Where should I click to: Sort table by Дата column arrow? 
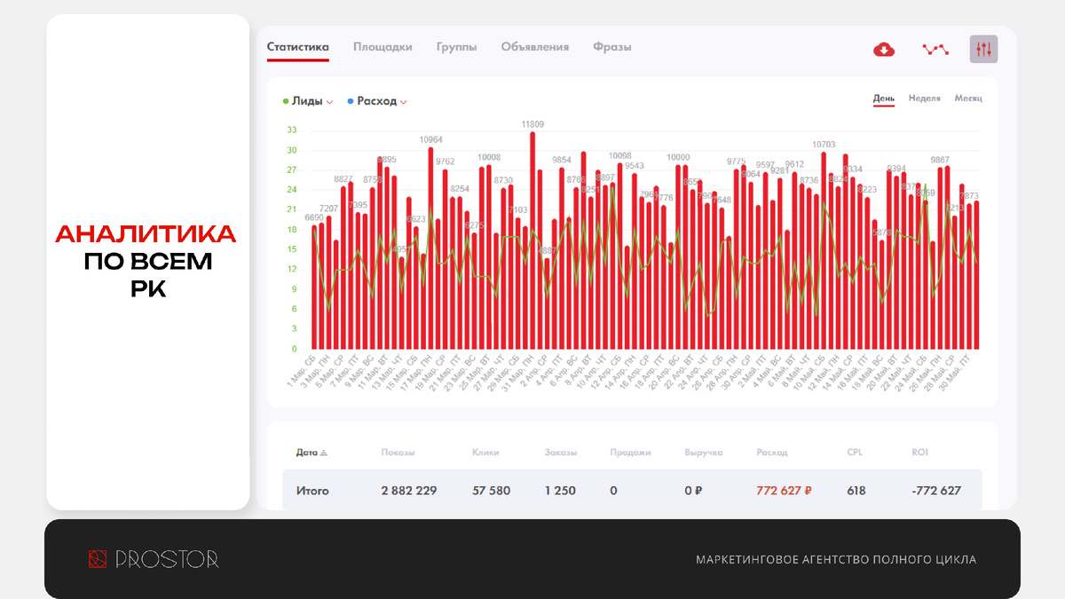[x=323, y=453]
